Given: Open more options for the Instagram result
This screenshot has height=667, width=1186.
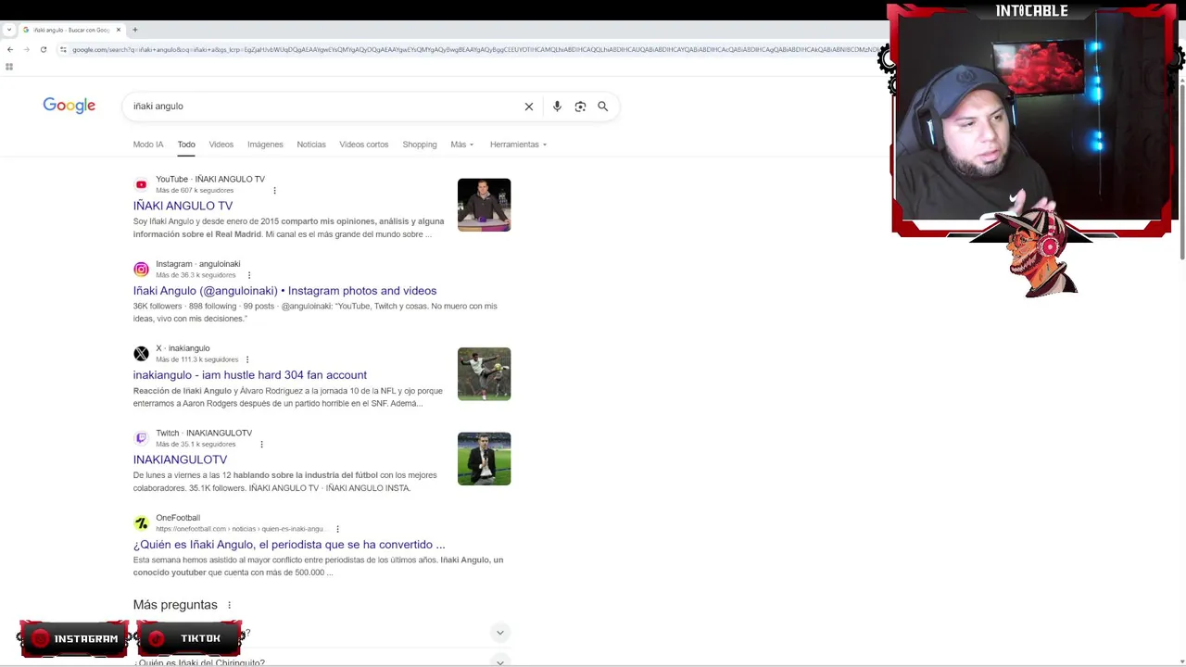Looking at the screenshot, I should pos(249,275).
